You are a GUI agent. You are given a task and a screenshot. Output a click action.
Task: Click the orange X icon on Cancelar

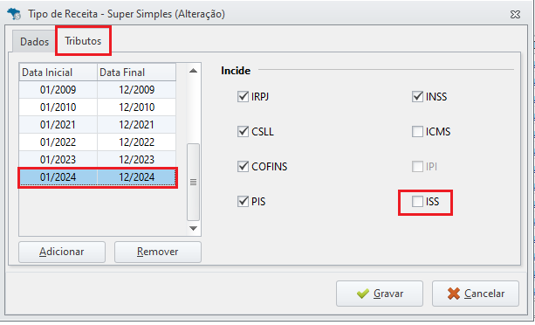[454, 294]
